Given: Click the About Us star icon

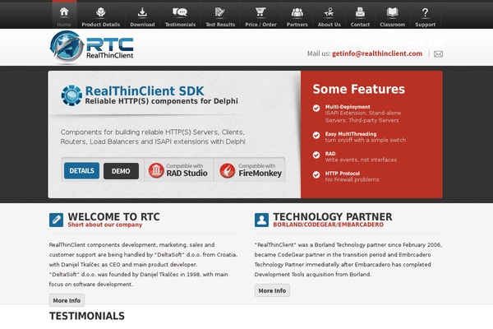Looking at the screenshot, I should (x=329, y=12).
